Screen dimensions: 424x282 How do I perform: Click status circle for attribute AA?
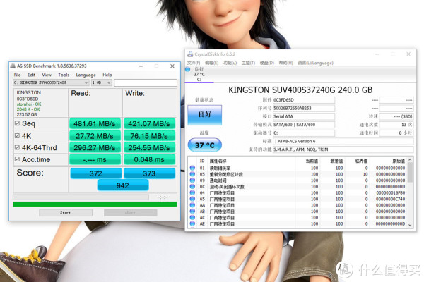(192, 205)
